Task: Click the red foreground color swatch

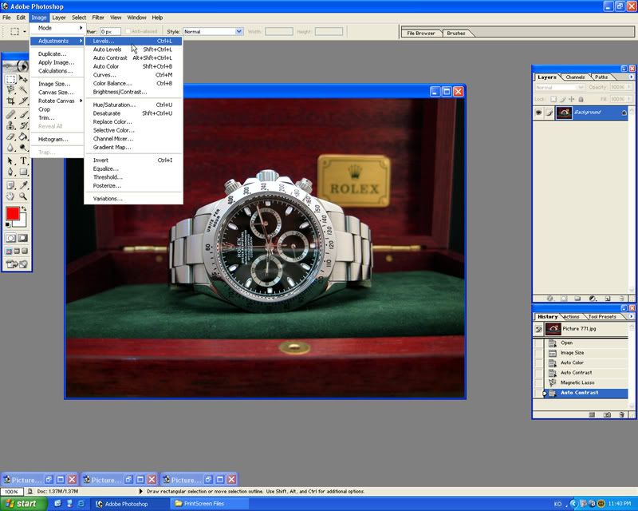Action: 13,213
